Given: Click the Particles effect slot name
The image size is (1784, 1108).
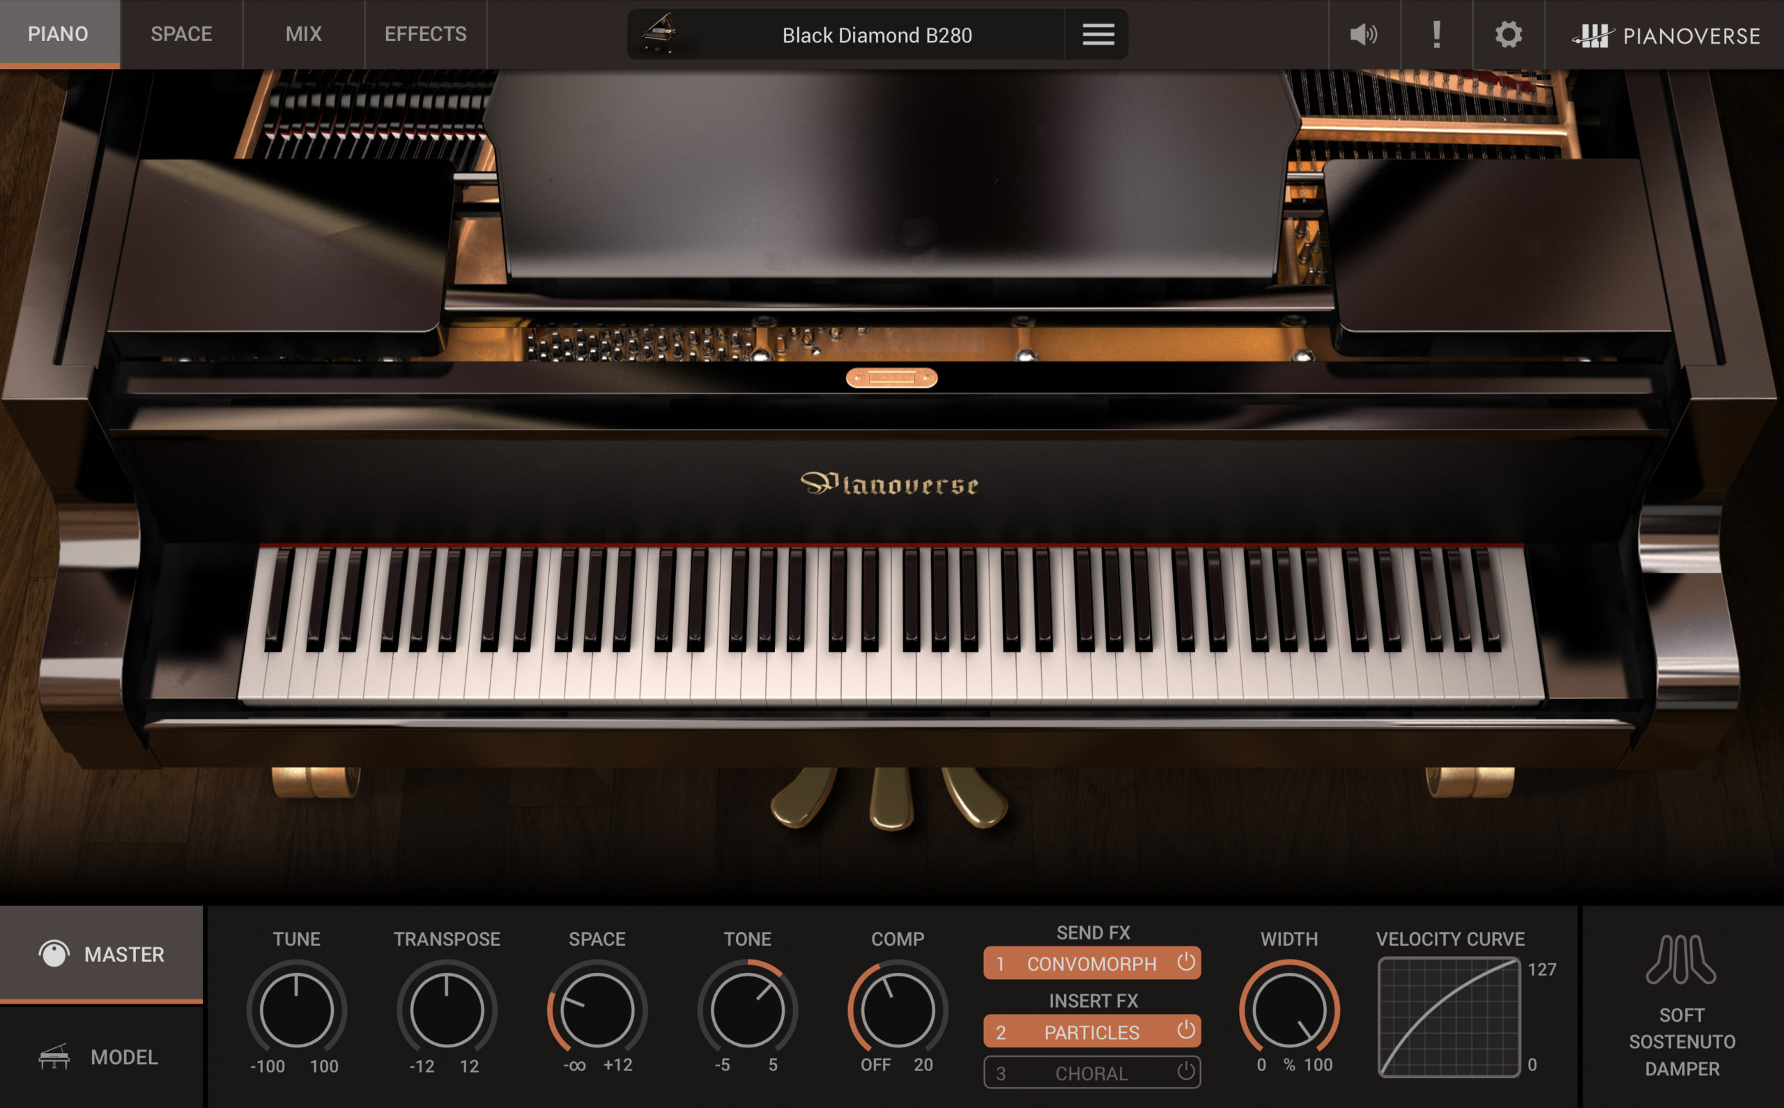Looking at the screenshot, I should click(1091, 1033).
